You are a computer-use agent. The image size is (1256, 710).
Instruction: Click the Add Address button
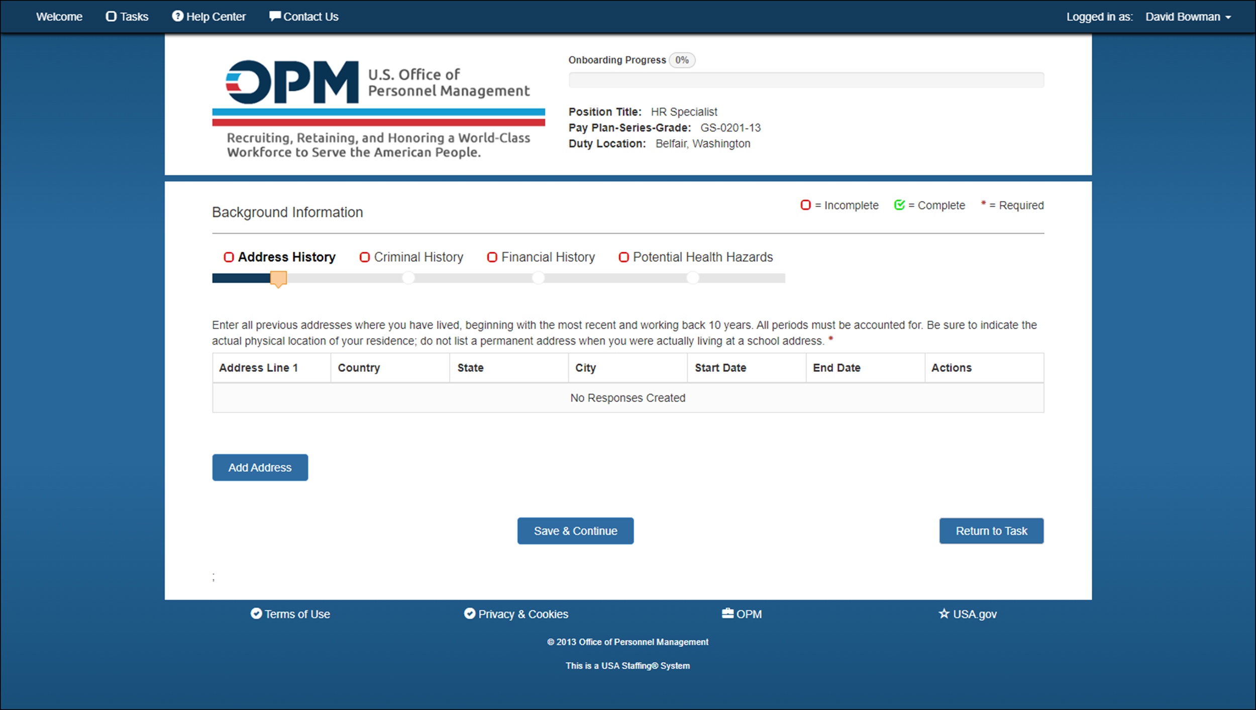pos(260,467)
